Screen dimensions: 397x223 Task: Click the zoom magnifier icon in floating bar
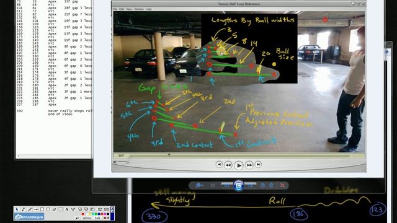pos(199,186)
